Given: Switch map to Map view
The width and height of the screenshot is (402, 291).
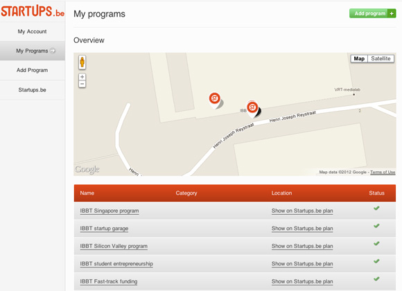Looking at the screenshot, I should 359,59.
